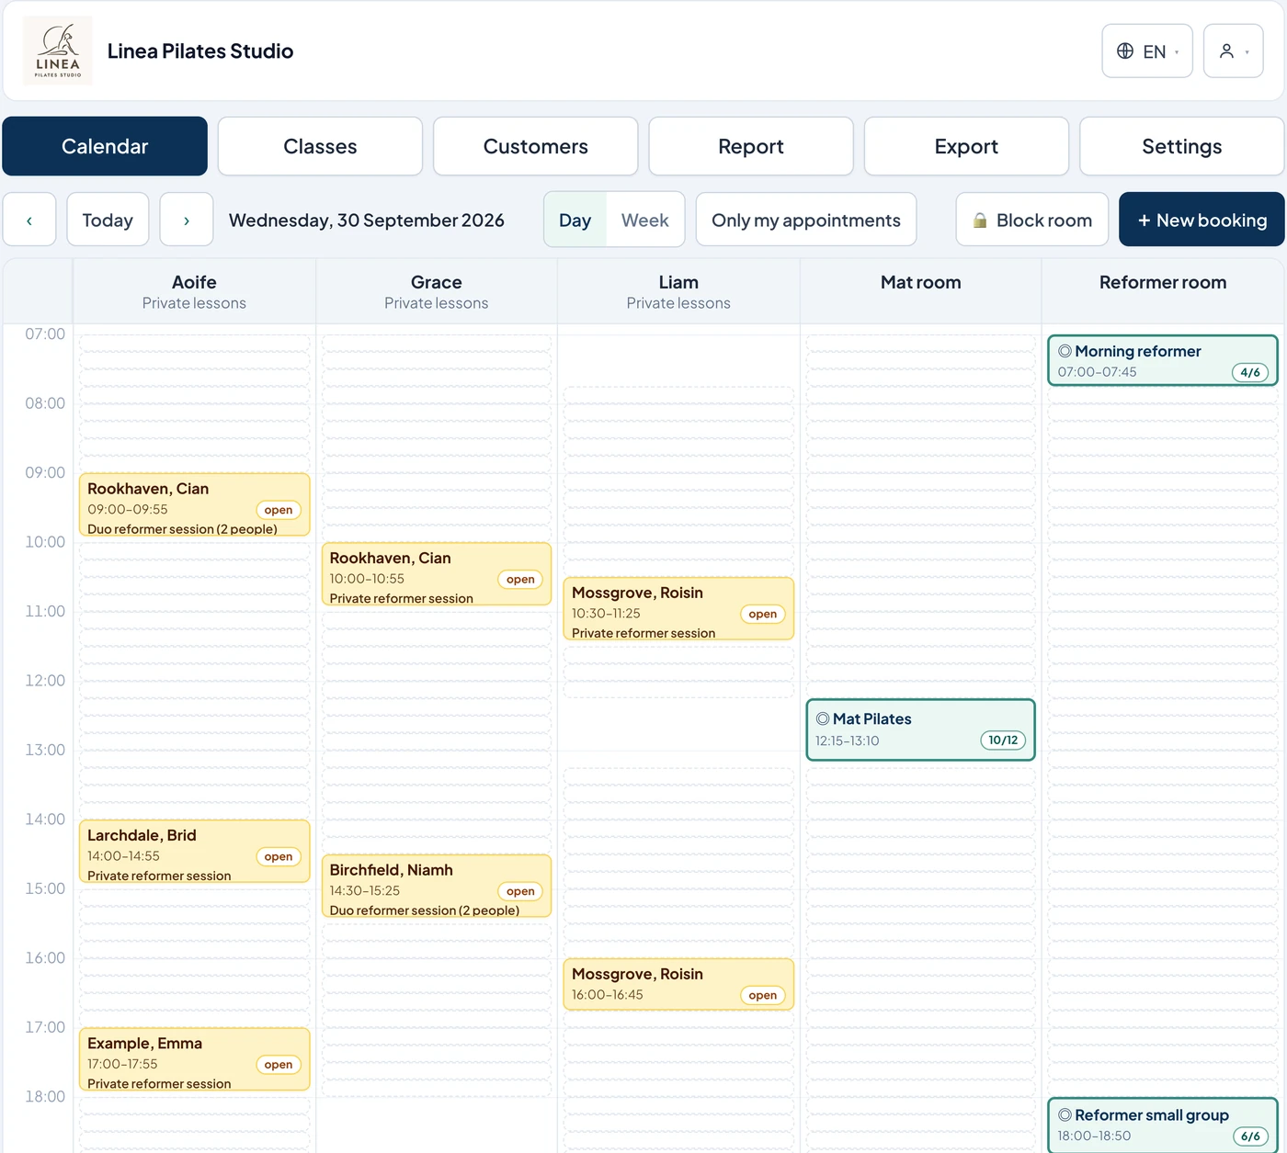
Task: Select the Liam column header
Action: click(678, 291)
